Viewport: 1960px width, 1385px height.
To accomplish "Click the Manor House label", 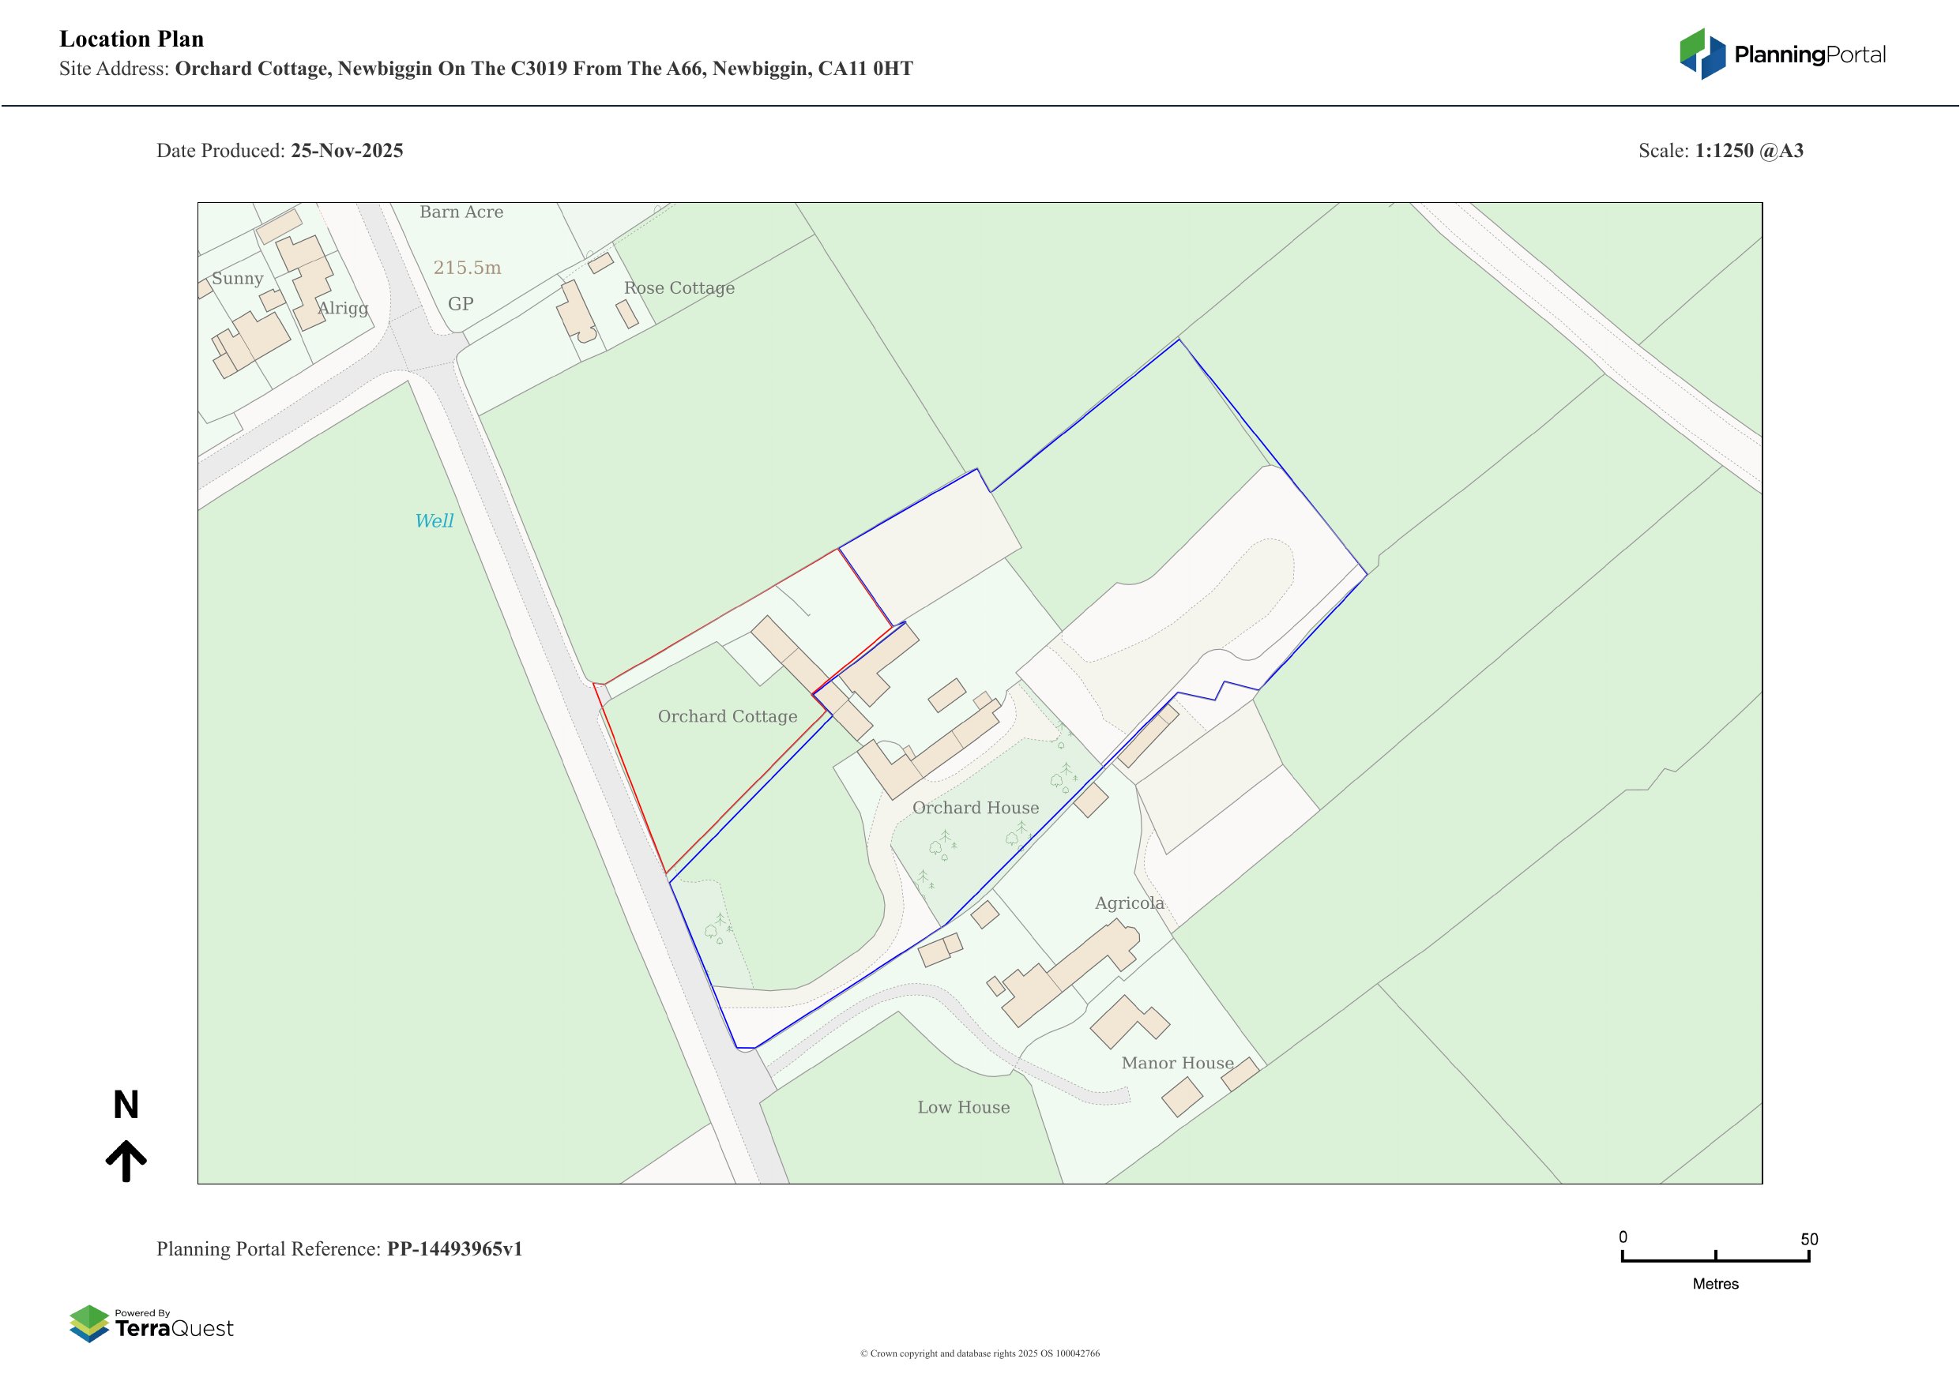I will pyautogui.click(x=1177, y=1064).
